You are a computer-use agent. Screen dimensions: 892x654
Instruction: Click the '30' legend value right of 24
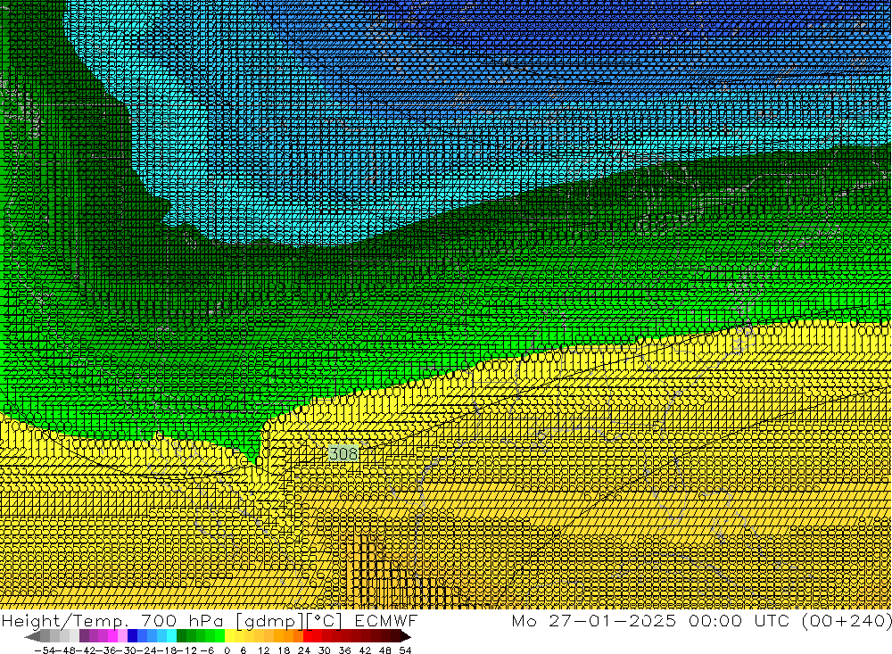coord(325,650)
